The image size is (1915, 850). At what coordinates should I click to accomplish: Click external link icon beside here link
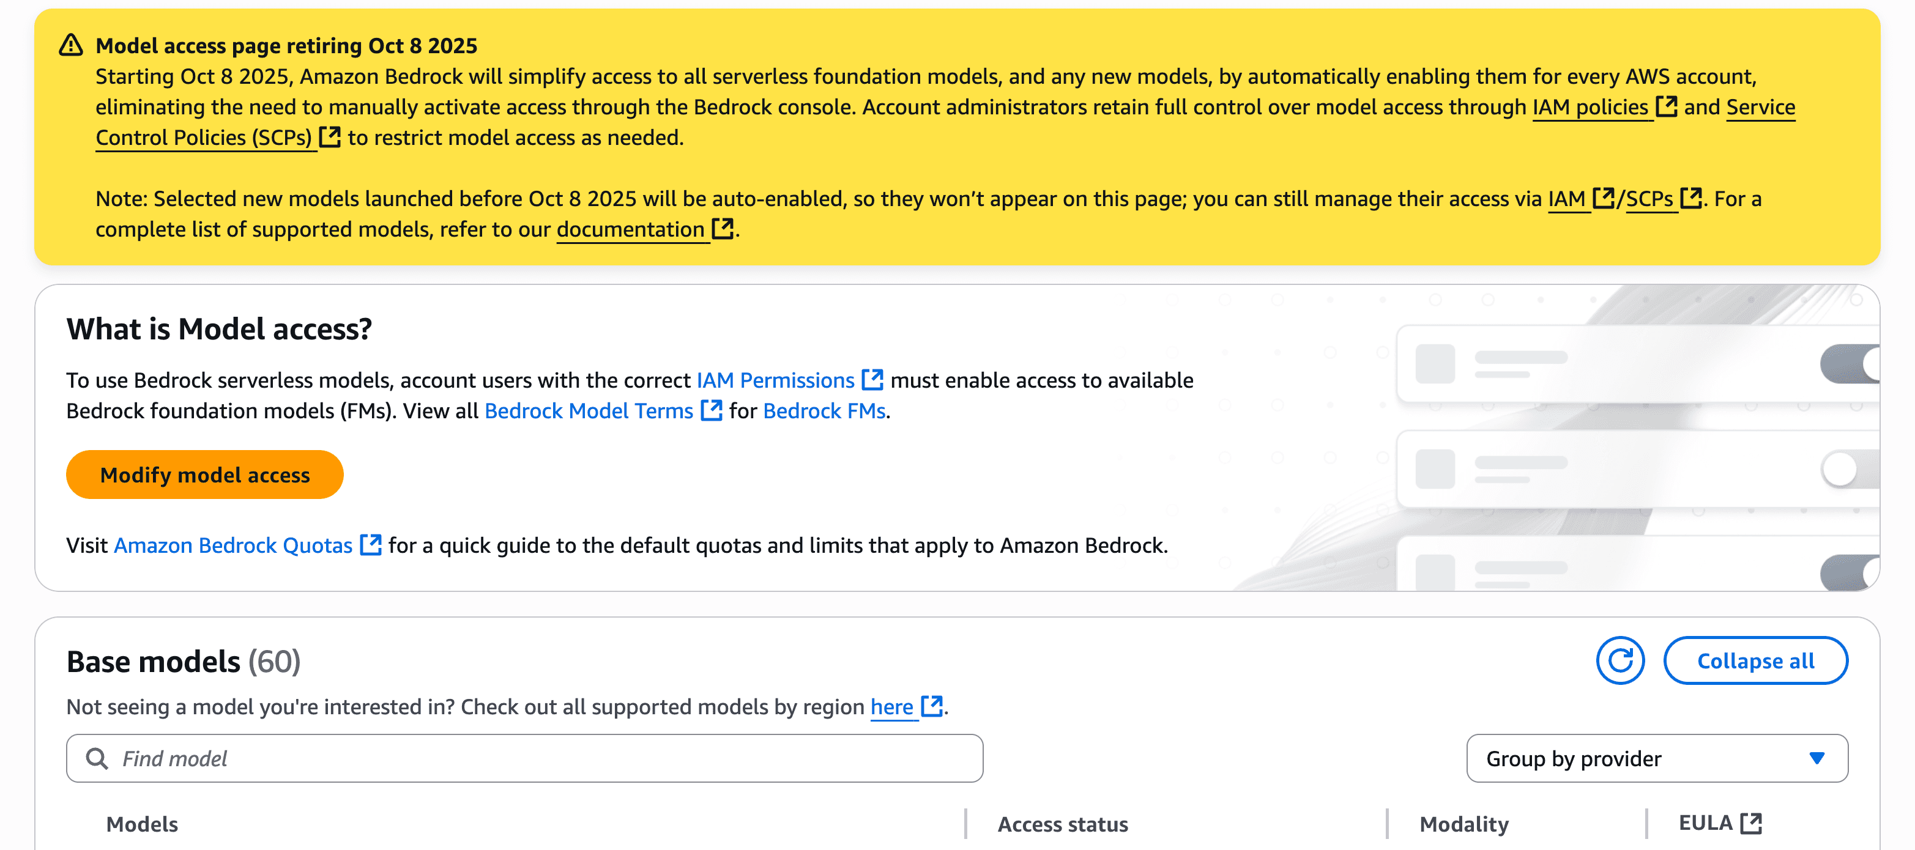coord(931,706)
